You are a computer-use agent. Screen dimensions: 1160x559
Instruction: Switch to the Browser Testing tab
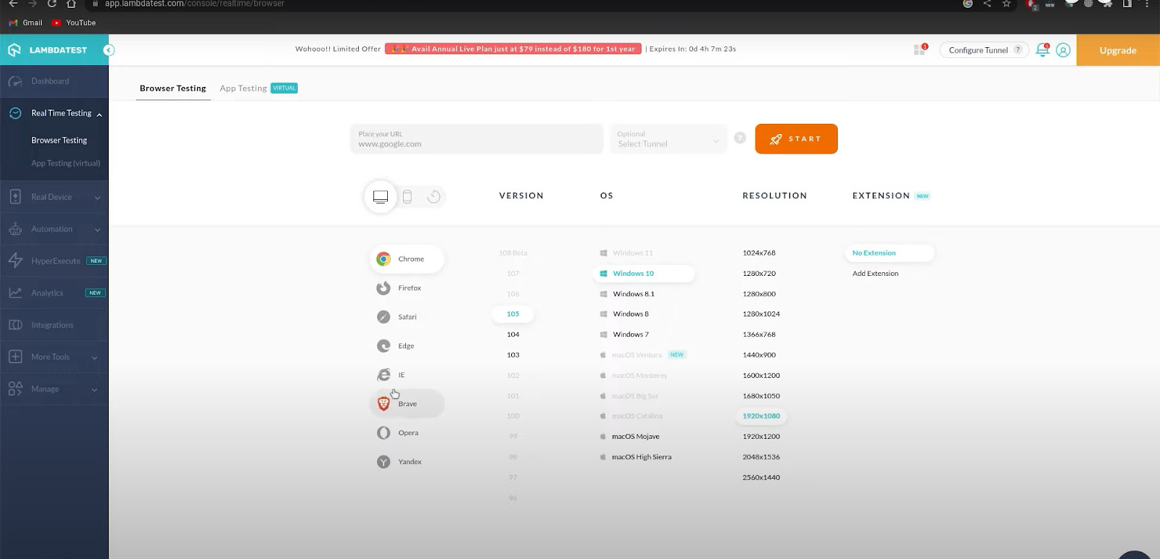pyautogui.click(x=173, y=88)
